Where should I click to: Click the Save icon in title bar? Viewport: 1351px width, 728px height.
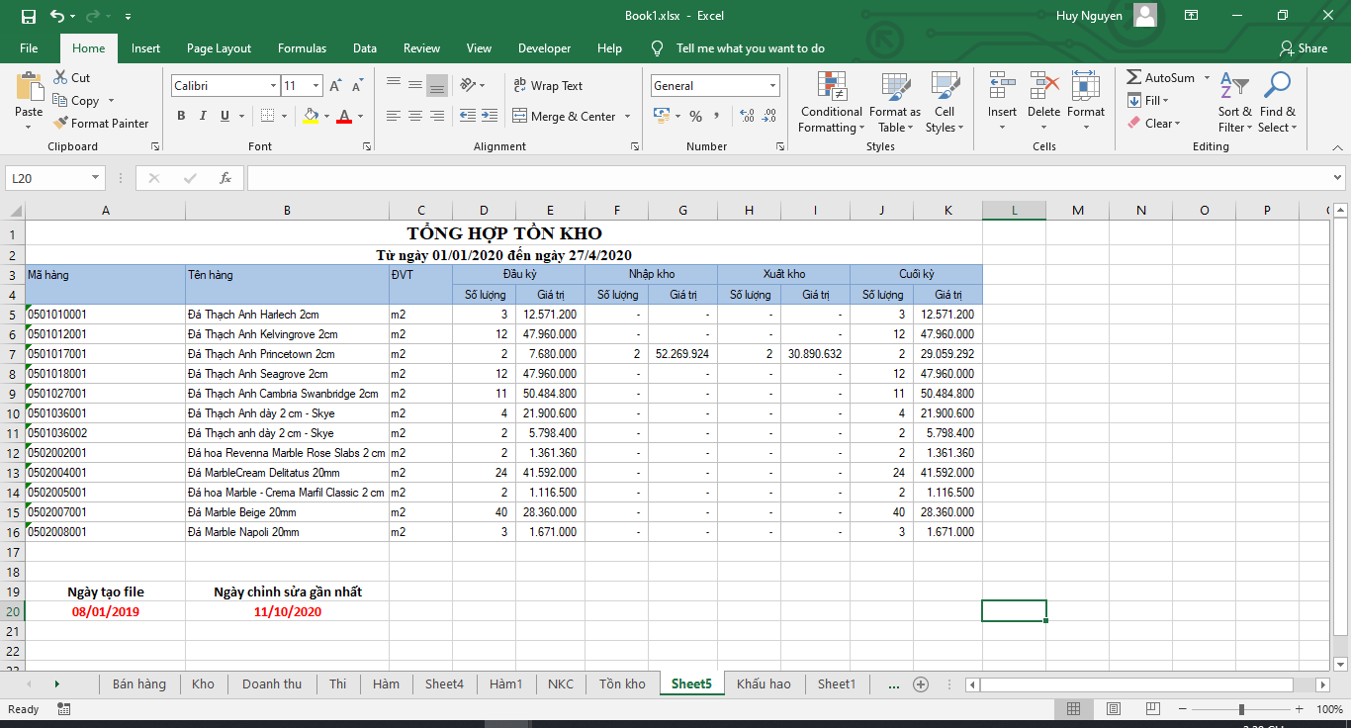[x=28, y=16]
